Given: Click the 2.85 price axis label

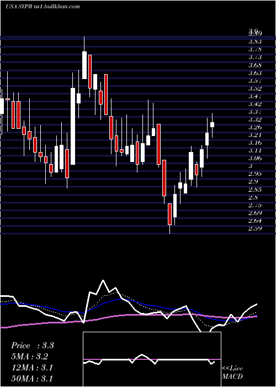Looking at the screenshot, I should point(255,190).
